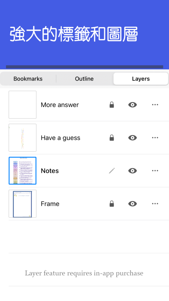Switch to the Bookmarks tab
This screenshot has width=169, height=301.
coord(28,79)
